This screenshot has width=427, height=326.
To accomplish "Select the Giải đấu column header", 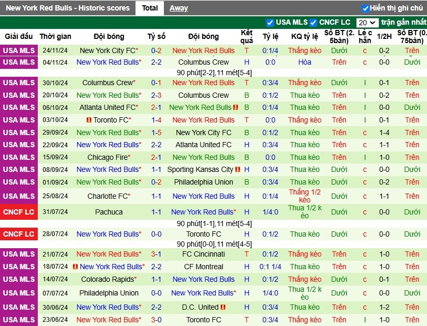I will tap(19, 36).
